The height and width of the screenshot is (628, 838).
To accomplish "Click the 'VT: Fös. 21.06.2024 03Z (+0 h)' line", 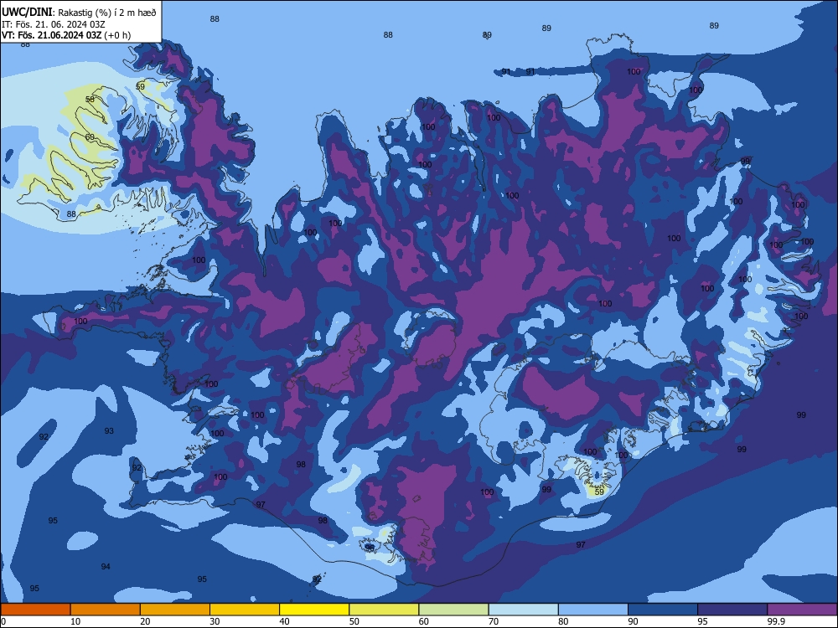I will [x=66, y=35].
